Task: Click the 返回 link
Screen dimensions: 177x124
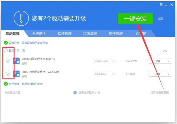Action: coord(161,19)
